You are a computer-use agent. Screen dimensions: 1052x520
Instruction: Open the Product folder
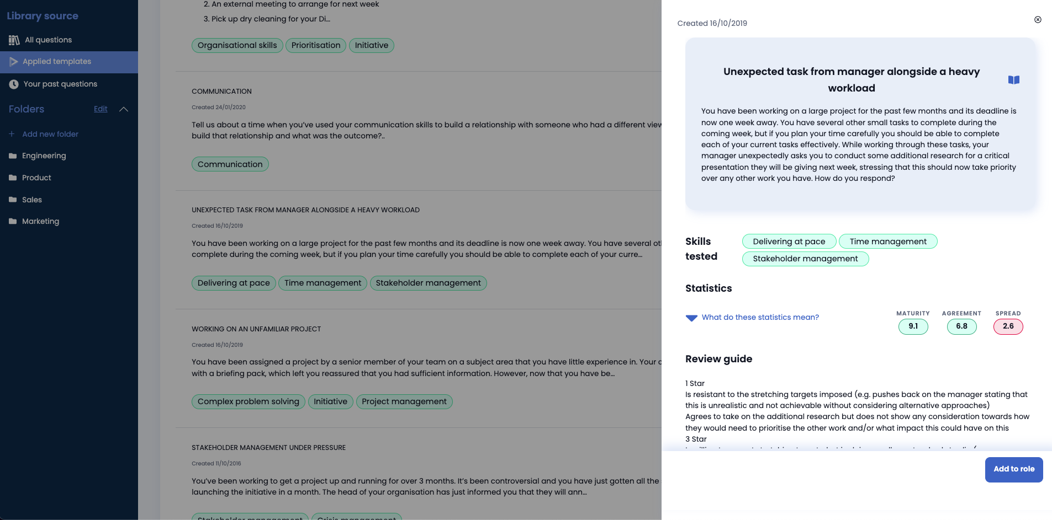36,178
